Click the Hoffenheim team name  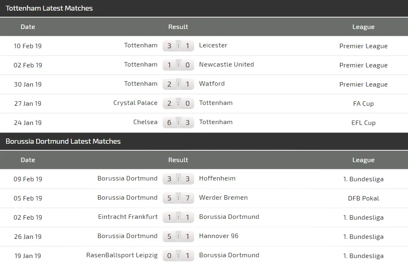click(x=217, y=178)
